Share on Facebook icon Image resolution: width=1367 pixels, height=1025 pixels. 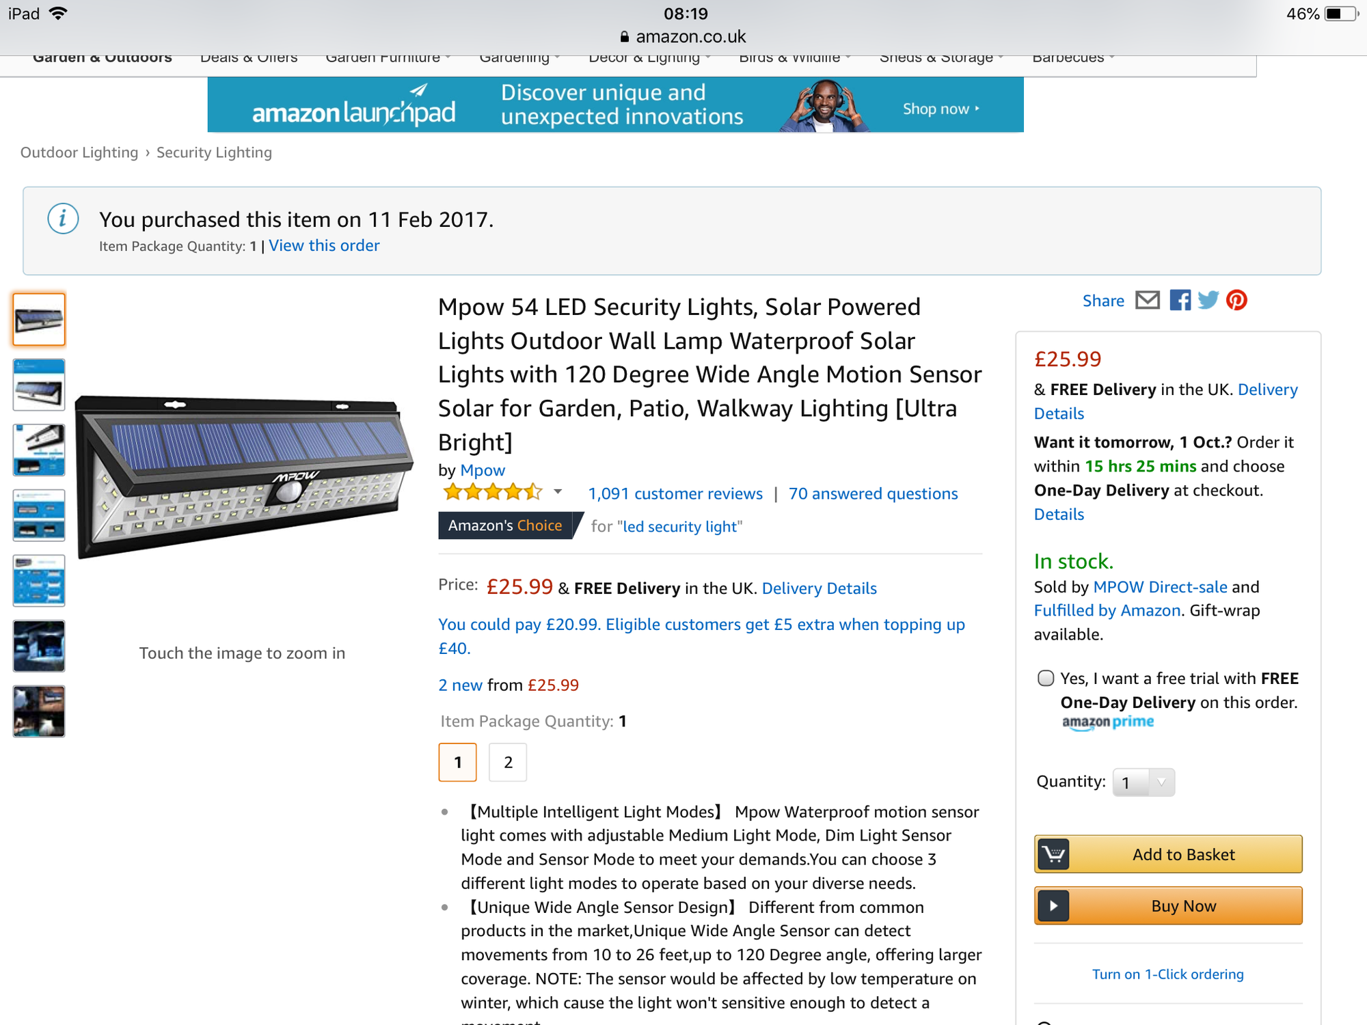point(1180,300)
